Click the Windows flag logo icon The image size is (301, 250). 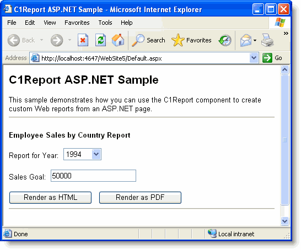(x=280, y=23)
